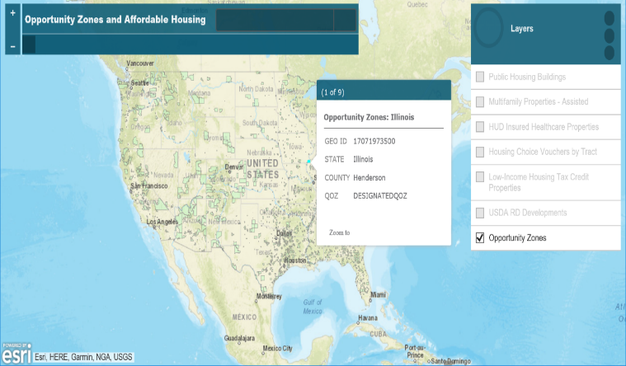
Task: Click middle round button in Layers header
Action: 610,36
